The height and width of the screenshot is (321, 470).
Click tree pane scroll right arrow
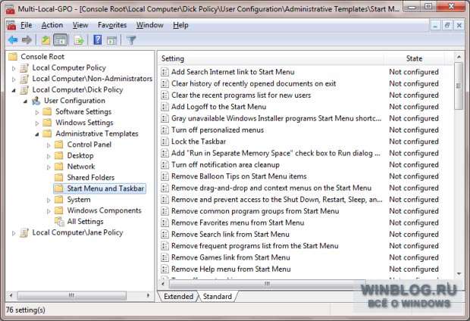148,295
